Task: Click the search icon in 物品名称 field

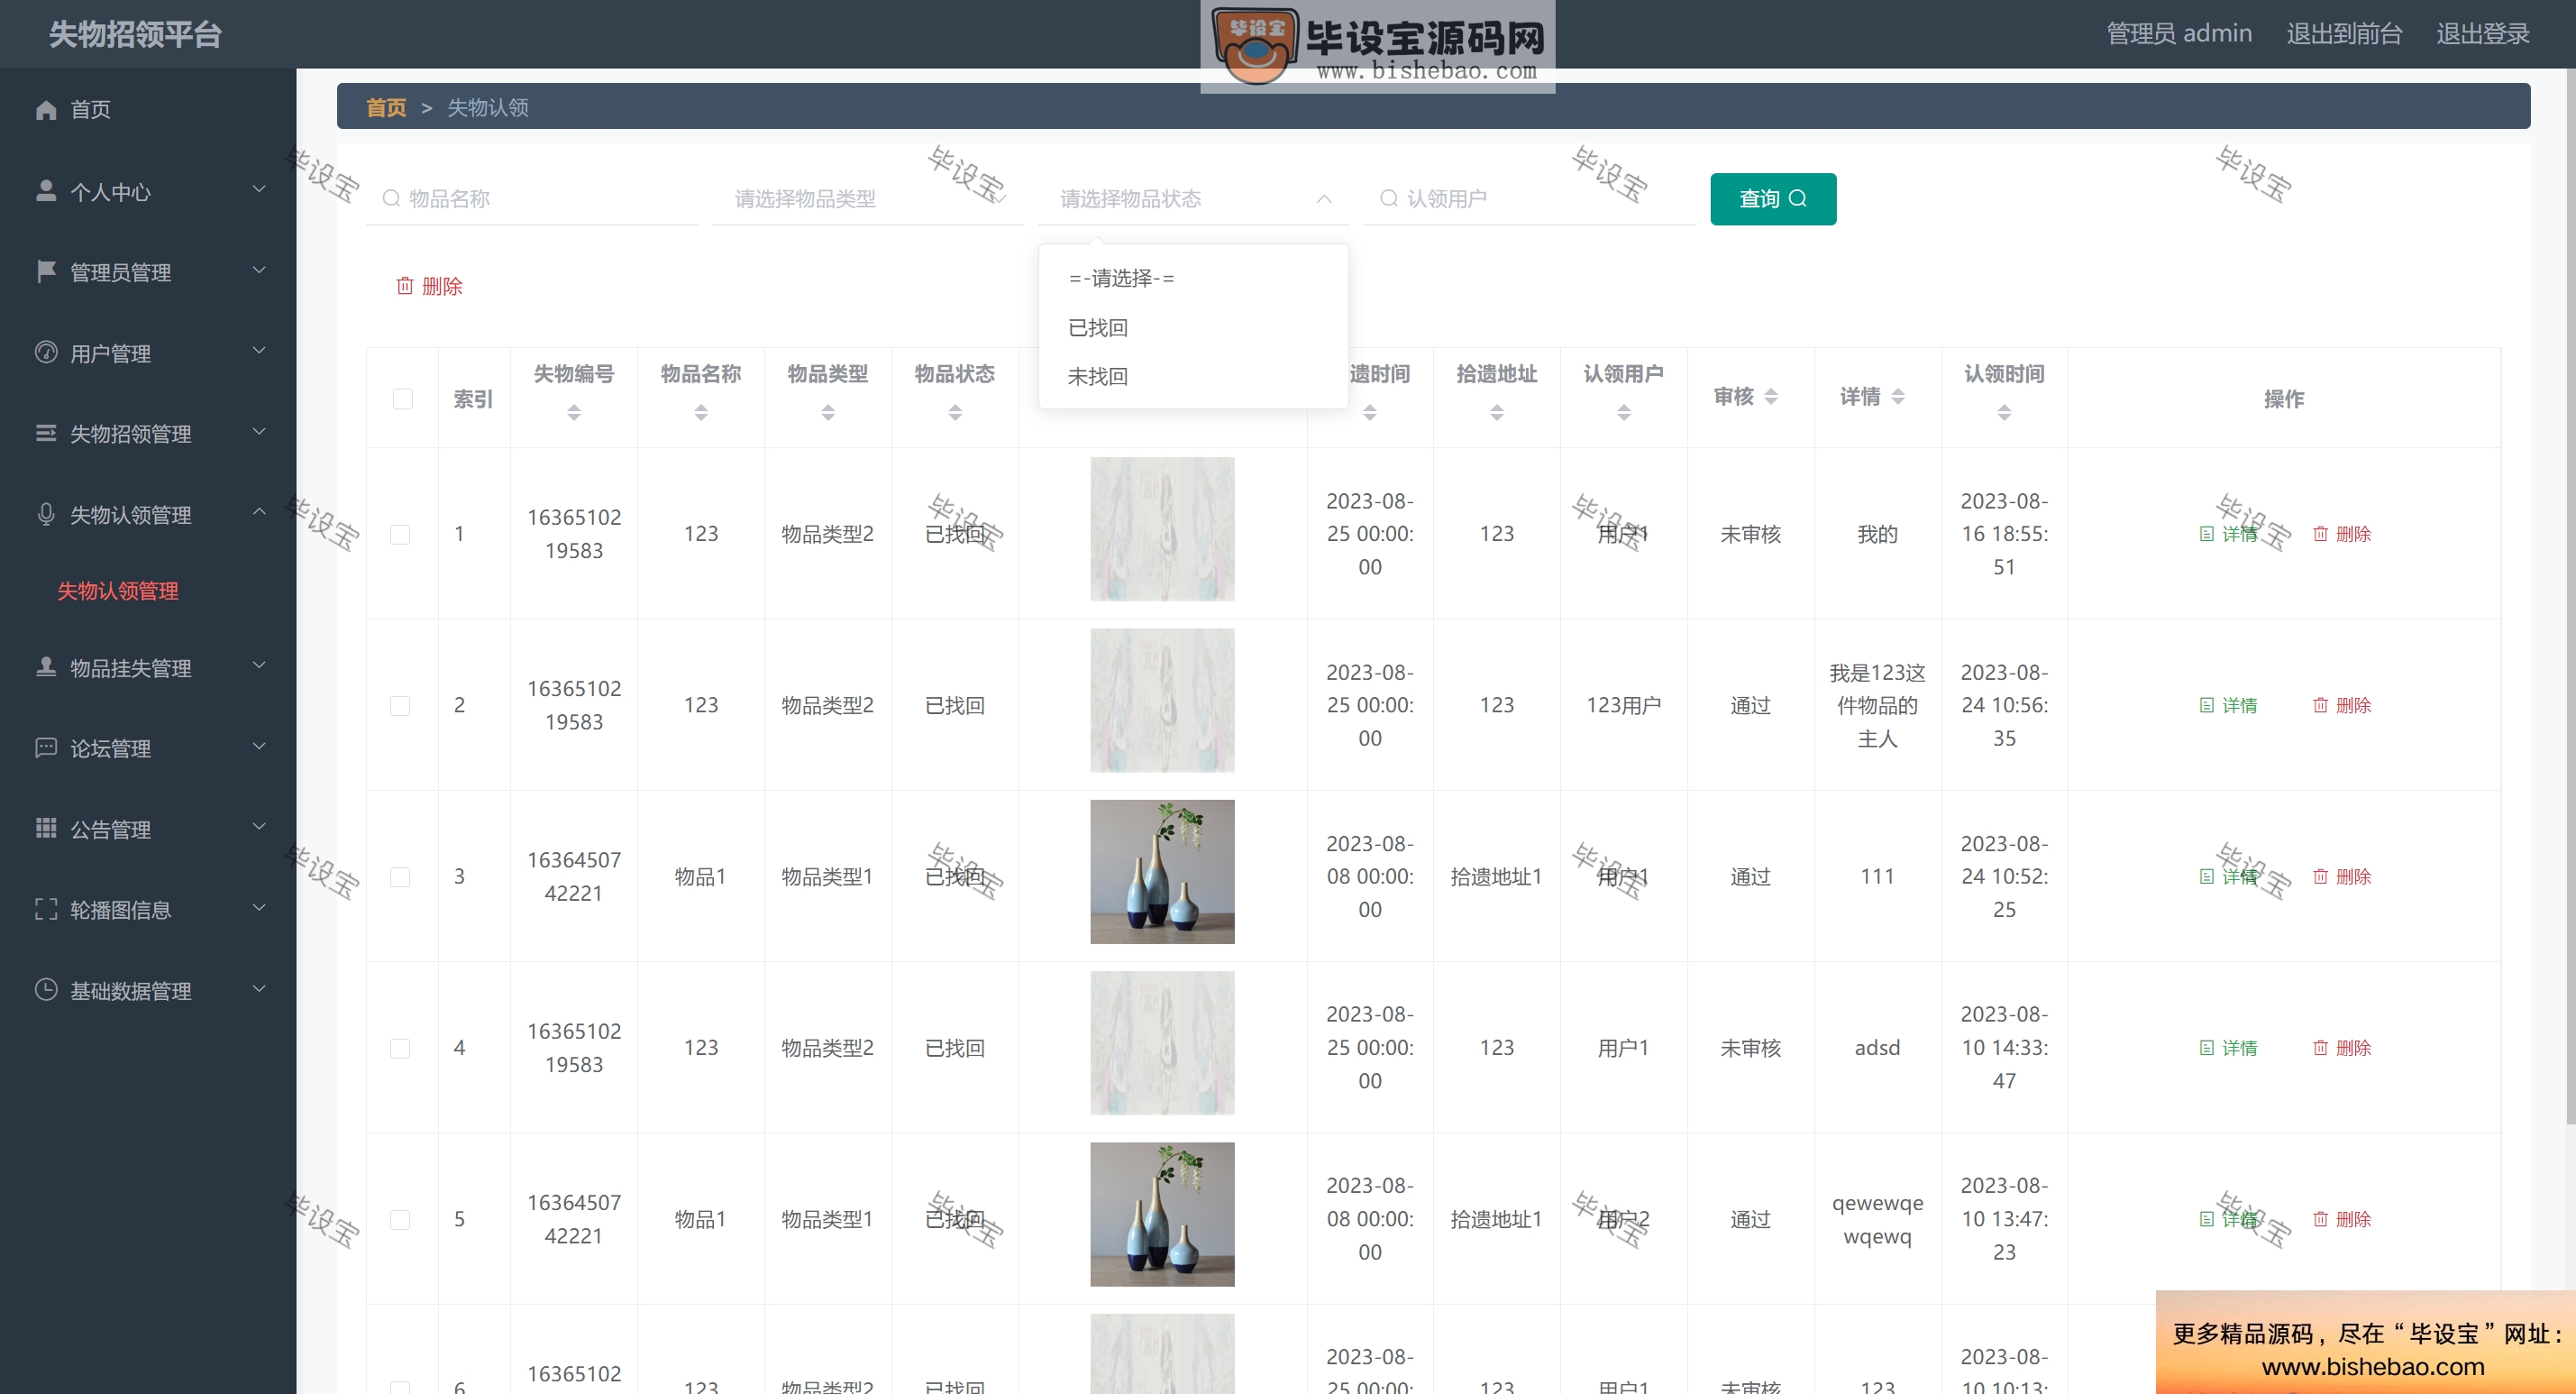Action: coord(391,198)
